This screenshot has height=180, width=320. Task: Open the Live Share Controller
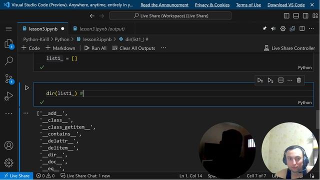click(289, 48)
